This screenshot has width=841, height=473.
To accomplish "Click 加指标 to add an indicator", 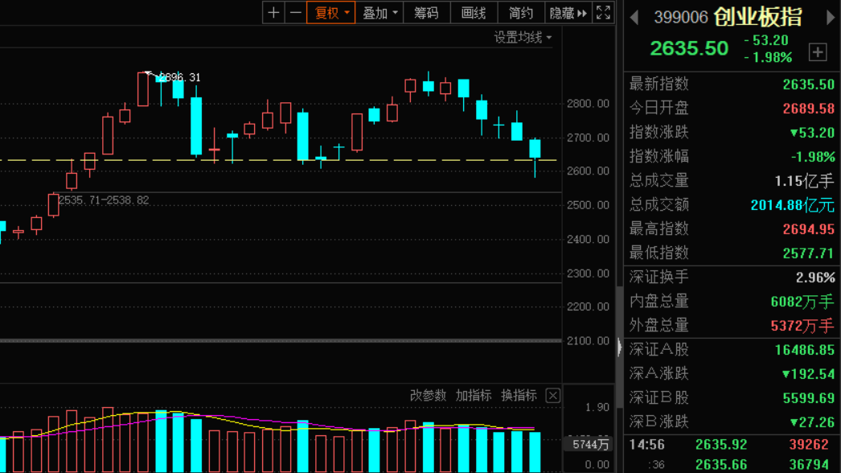I will coord(474,396).
